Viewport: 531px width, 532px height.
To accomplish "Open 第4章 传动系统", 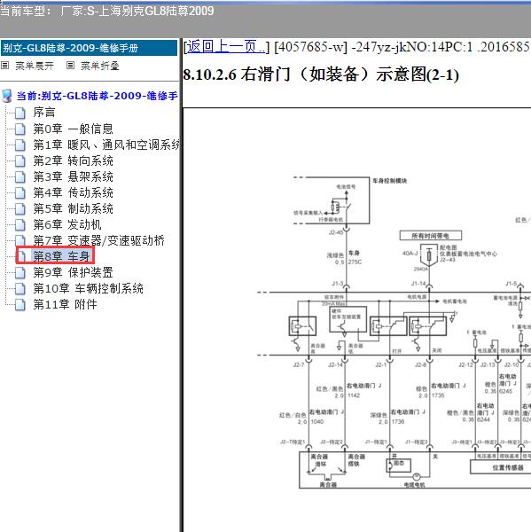I will pos(73,192).
